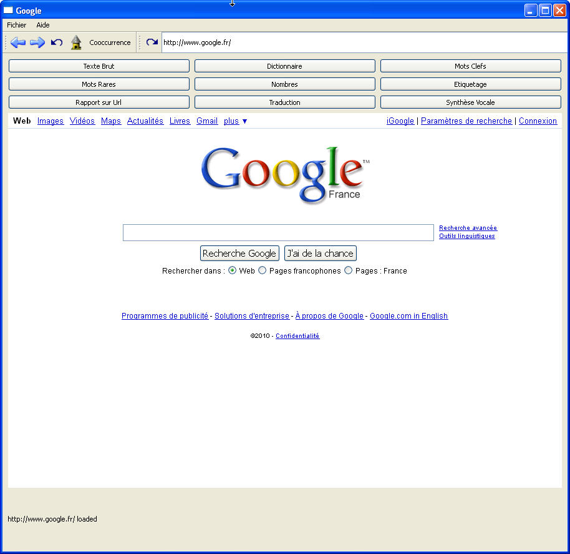Click the J'ai de la chance button
The width and height of the screenshot is (570, 554).
pyautogui.click(x=321, y=254)
